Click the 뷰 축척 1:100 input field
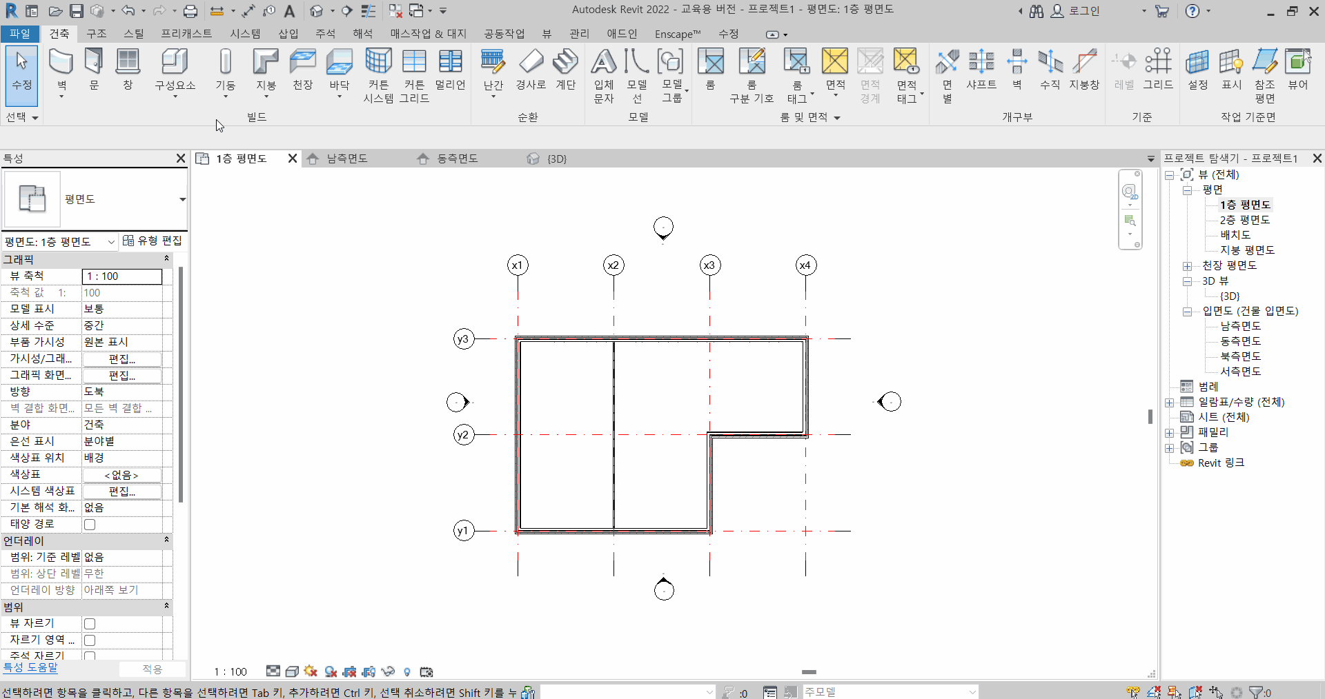The height and width of the screenshot is (699, 1325). [122, 276]
